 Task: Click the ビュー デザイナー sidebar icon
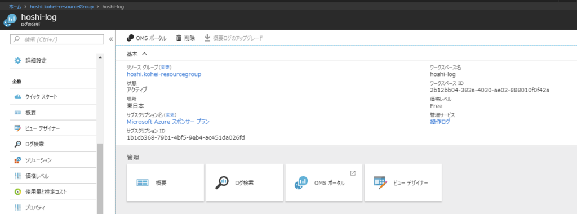tap(17, 128)
